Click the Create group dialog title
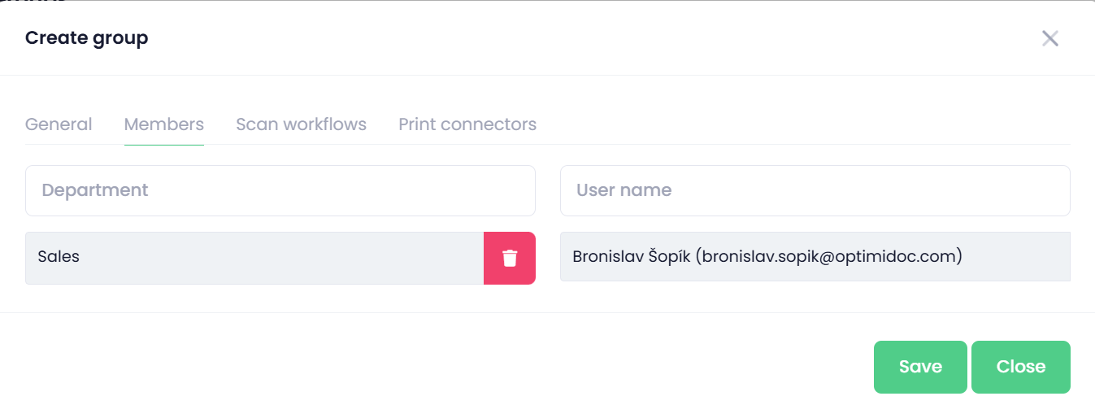Viewport: 1095px width, 418px height. tap(86, 37)
